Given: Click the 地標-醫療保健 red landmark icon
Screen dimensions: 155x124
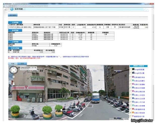Looking at the screenshot, I should pyautogui.click(x=133, y=109).
